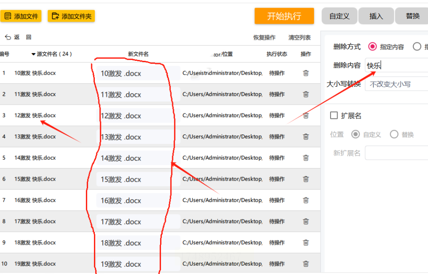Screen dimensions: 428x274
Task: Click the 执行状态 column header
Action: pos(277,54)
